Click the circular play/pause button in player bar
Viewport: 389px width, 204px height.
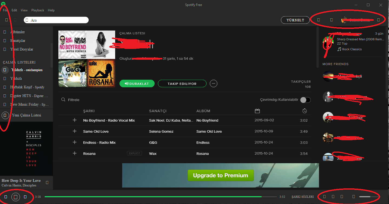coord(15,197)
